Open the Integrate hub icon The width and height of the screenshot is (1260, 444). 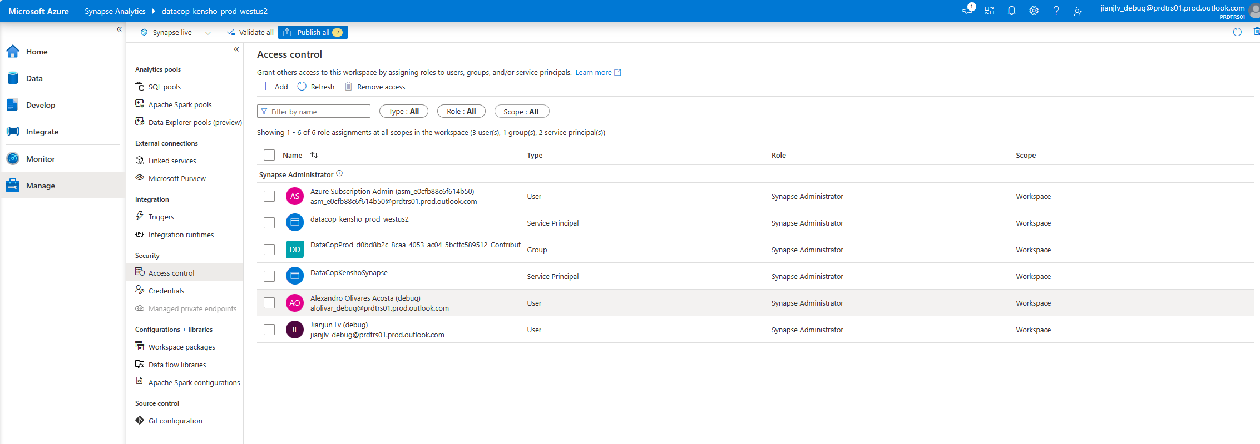13,132
